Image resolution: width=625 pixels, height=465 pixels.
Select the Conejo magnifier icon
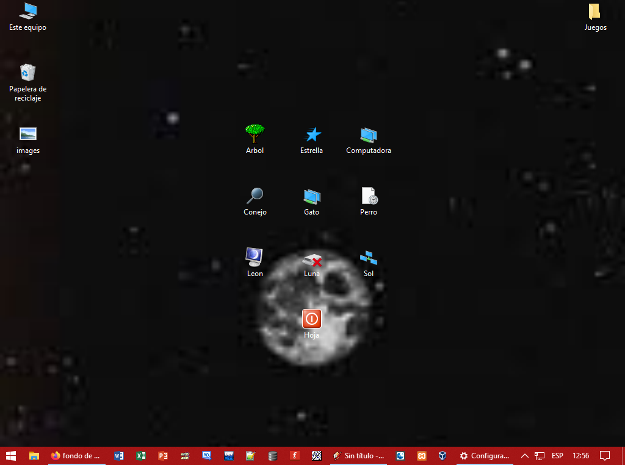255,196
